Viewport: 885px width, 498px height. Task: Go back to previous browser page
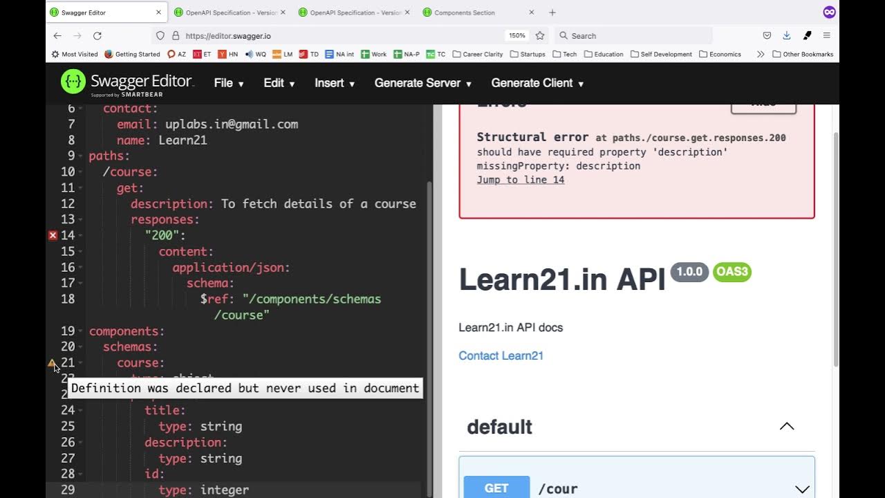[57, 35]
